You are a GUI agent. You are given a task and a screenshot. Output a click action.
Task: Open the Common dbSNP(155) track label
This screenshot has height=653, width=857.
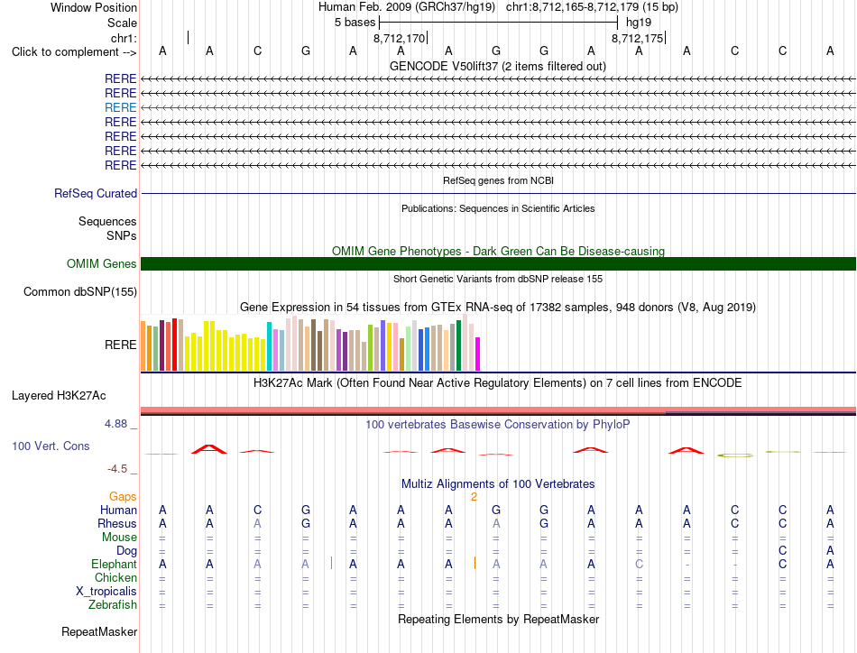[x=80, y=292]
